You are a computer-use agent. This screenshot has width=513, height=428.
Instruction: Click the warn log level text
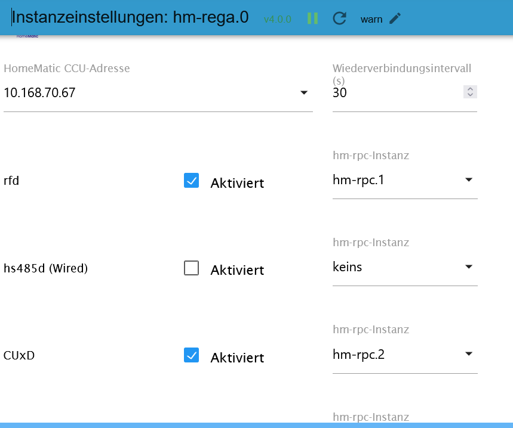tap(371, 19)
